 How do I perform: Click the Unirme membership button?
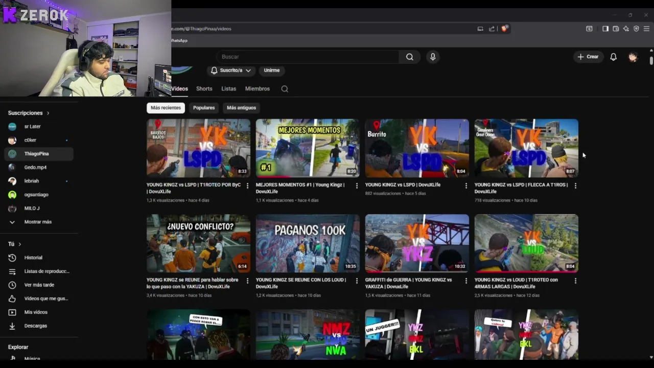click(x=272, y=70)
